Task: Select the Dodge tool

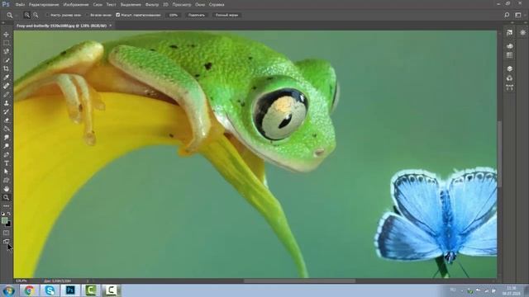Action: (x=6, y=146)
